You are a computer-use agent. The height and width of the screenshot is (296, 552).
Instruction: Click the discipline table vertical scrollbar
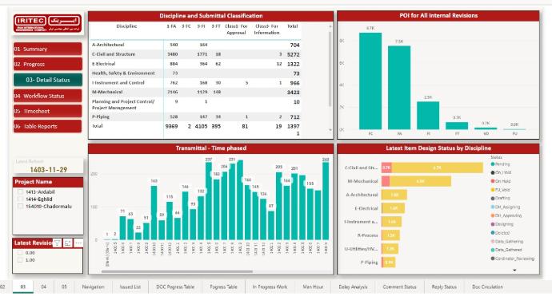[x=330, y=69]
